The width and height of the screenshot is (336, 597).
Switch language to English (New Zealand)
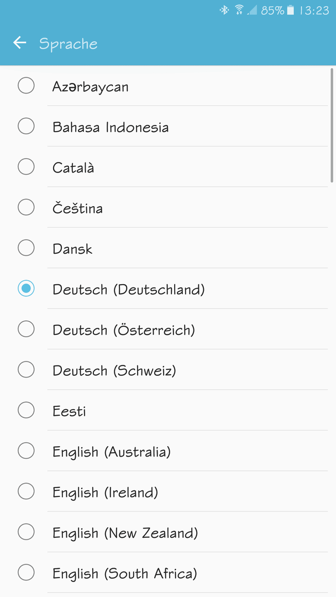click(x=168, y=532)
